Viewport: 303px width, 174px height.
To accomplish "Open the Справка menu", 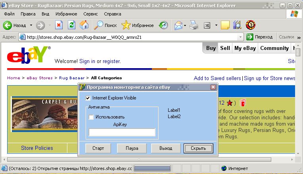I will point(113,14).
